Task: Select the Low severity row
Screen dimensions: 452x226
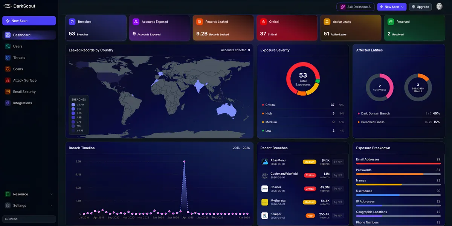Action: click(x=303, y=131)
